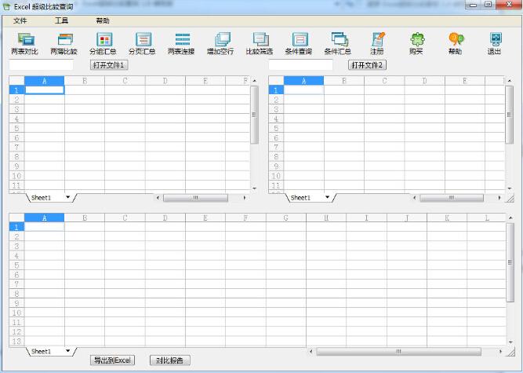Viewport: 523px width, 373px height.
Task: Select row 9 header in file 2 grid
Action: click(276, 166)
